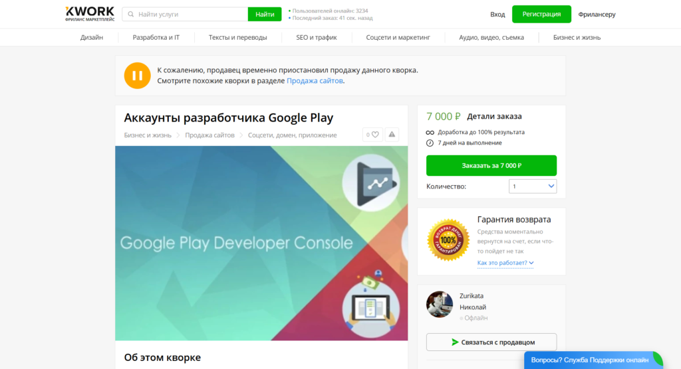Open the "Аудио, видео, съемка" category menu
The width and height of the screenshot is (681, 369).
[491, 37]
